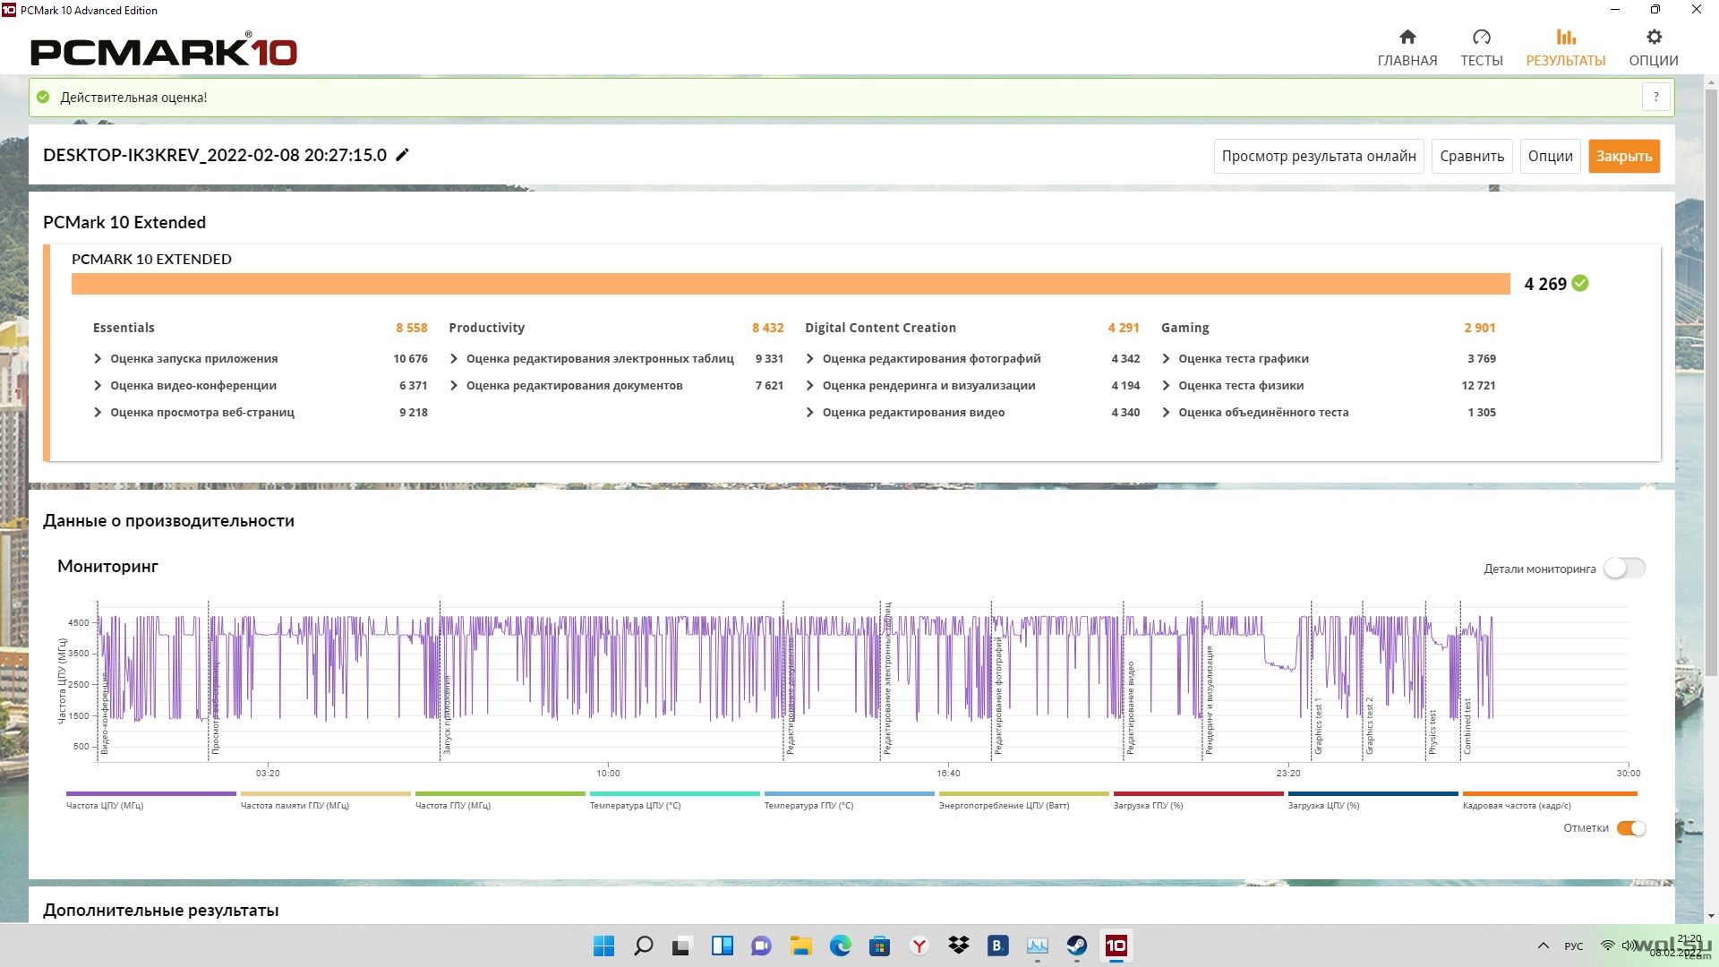Open Microsoft Store from taskbar
Image resolution: width=1719 pixels, height=967 pixels.
[x=880, y=946]
